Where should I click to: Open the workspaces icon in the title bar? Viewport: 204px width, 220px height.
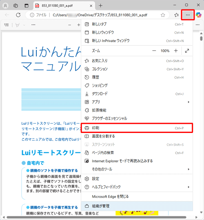16,6
